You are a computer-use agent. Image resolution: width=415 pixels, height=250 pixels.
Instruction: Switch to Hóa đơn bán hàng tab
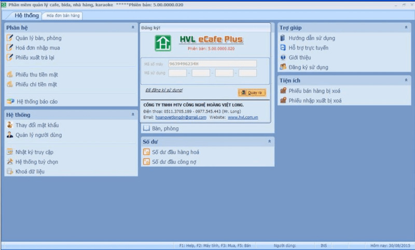[x=63, y=16]
